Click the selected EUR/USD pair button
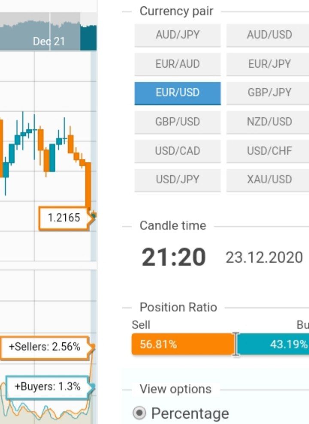 (178, 93)
